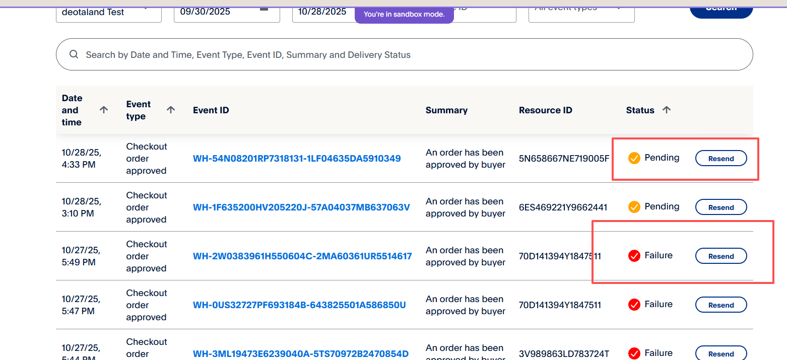Open event WH-54N08201RP7318131-1LF04635DA5910349

pos(297,159)
